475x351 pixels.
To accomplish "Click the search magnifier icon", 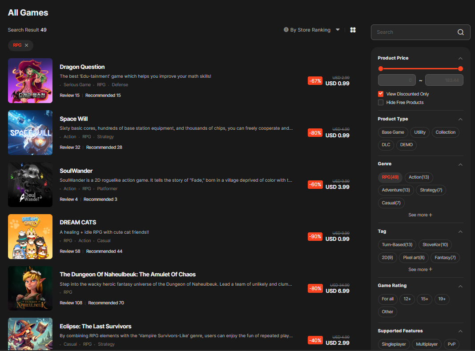I will click(460, 32).
